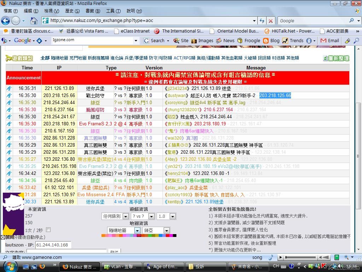Click the Stop loading X icon
362x272 pixels.
pos(270,21)
